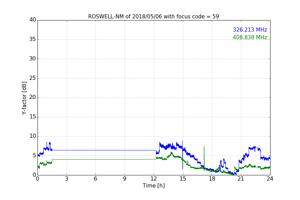Select the green '408.838 MHz' legend label

pyautogui.click(x=250, y=37)
